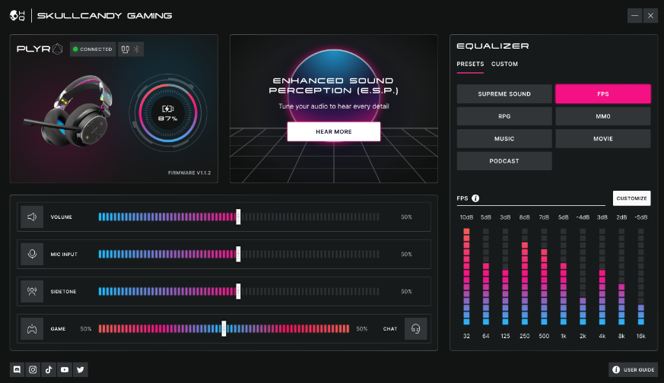664x383 pixels.
Task: Click the battery charge indicator at 87%
Action: (x=168, y=113)
